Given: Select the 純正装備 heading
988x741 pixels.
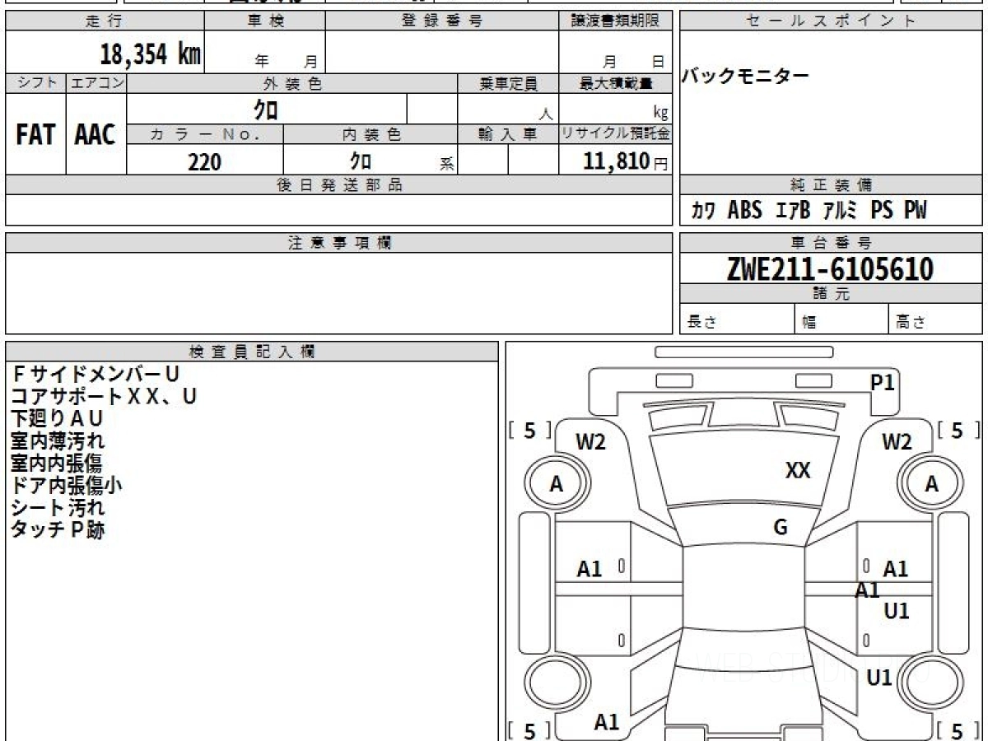Looking at the screenshot, I should coord(831,185).
